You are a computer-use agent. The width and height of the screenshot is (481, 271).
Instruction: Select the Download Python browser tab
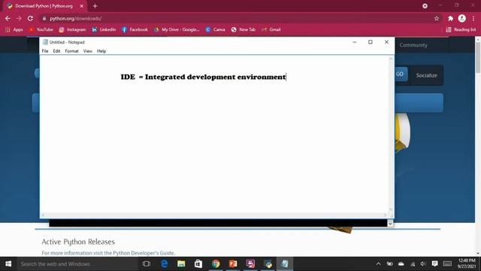click(x=44, y=6)
